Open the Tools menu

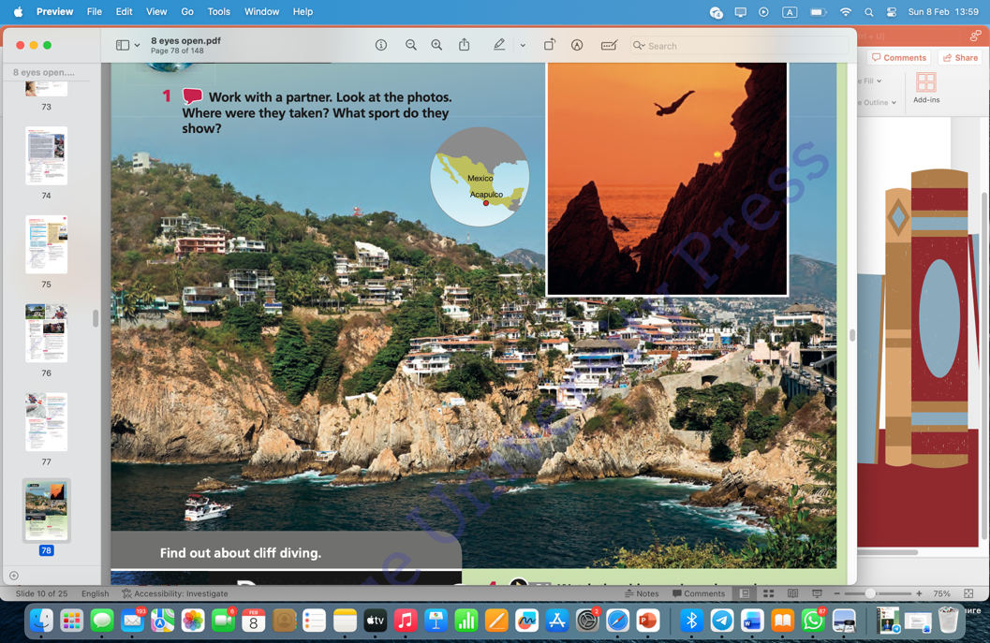point(219,11)
